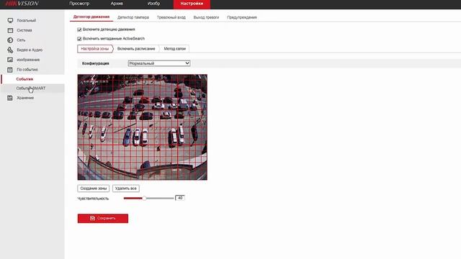
Task: Open Система settings in sidebar
Action: pos(24,30)
